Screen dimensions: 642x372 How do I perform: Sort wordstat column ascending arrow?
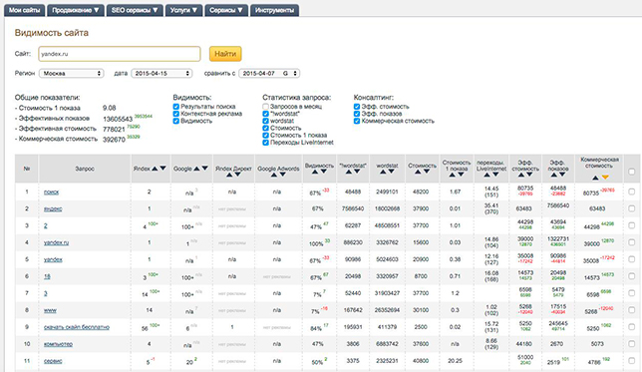(x=383, y=172)
